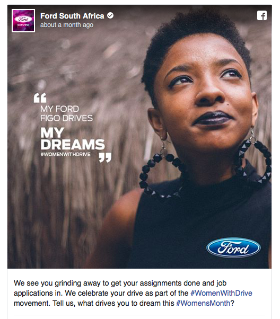Screen dimensions: 280x319
Task: Open the #WomenWithDrive hashtag in the caption
Action: (221, 293)
